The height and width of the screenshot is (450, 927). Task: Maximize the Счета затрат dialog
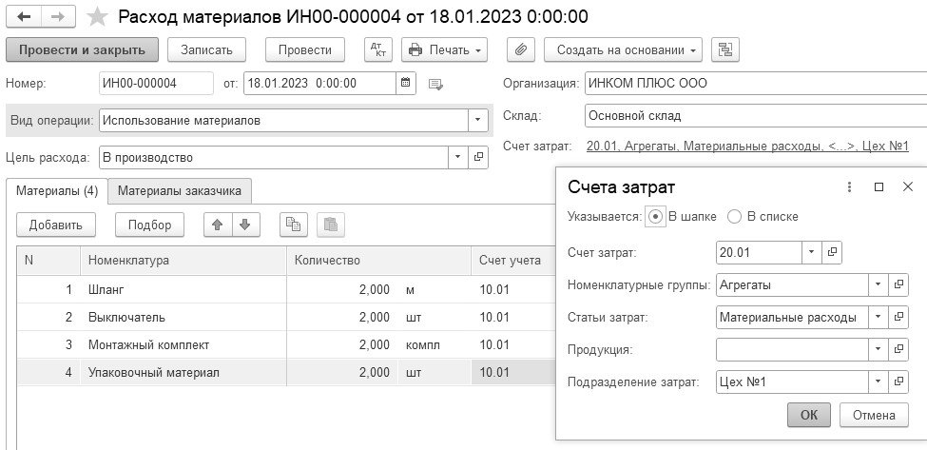click(x=879, y=187)
